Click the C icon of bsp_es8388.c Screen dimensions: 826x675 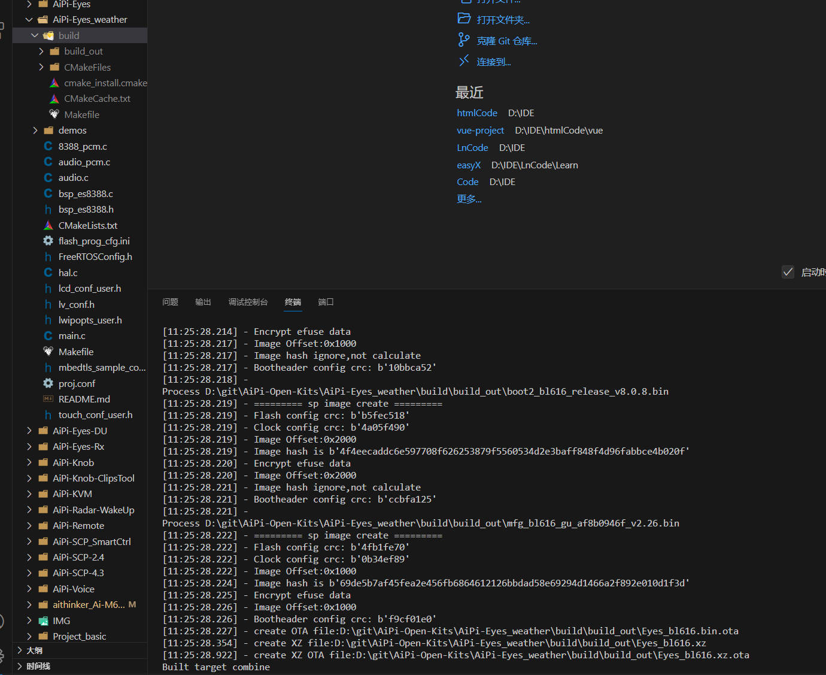(x=48, y=193)
